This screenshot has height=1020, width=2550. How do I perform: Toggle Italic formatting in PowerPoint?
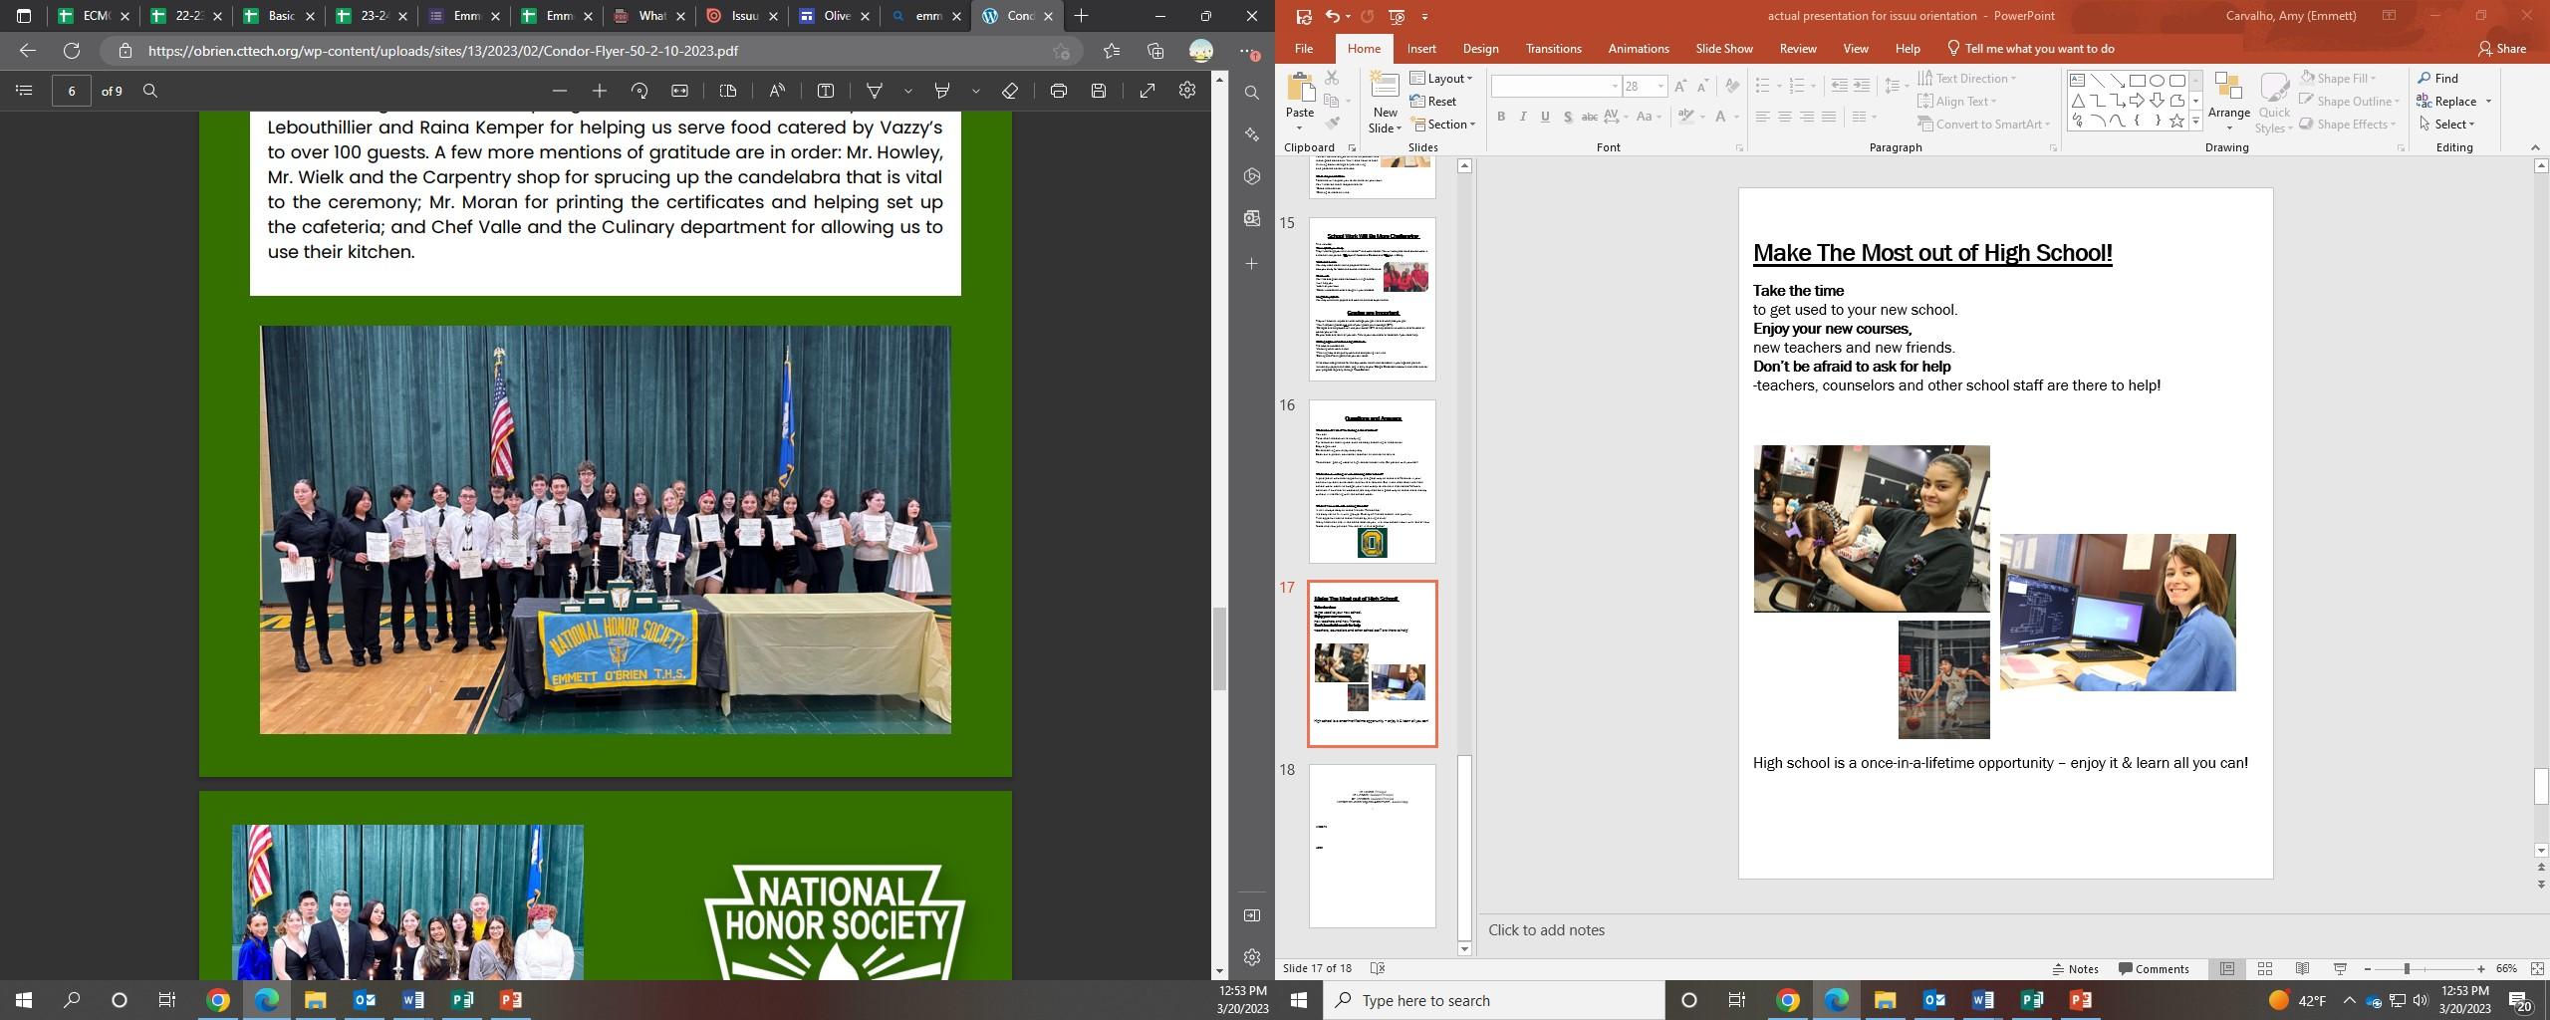pyautogui.click(x=1523, y=118)
